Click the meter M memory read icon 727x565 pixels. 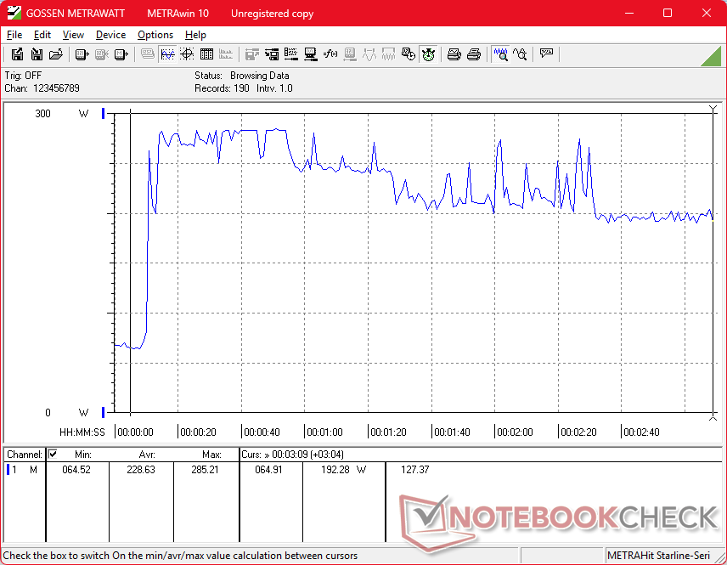121,54
